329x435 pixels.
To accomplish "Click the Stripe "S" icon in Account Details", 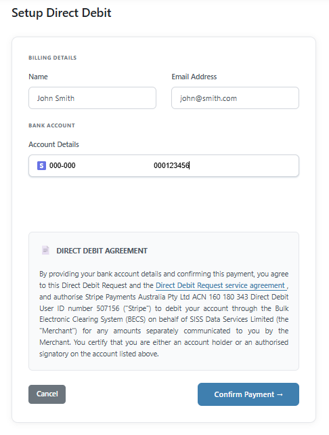I will click(41, 165).
